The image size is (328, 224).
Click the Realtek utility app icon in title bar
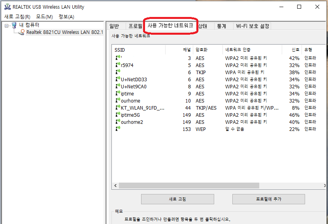(x=8, y=7)
